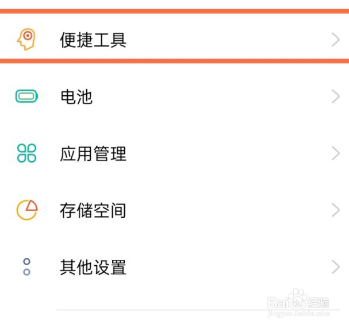Click the 其他设置 right arrow
The width and height of the screenshot is (349, 326).
[x=336, y=267]
